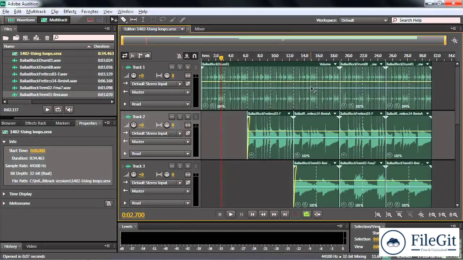Click the Skip Selection transport icon

click(x=317, y=214)
